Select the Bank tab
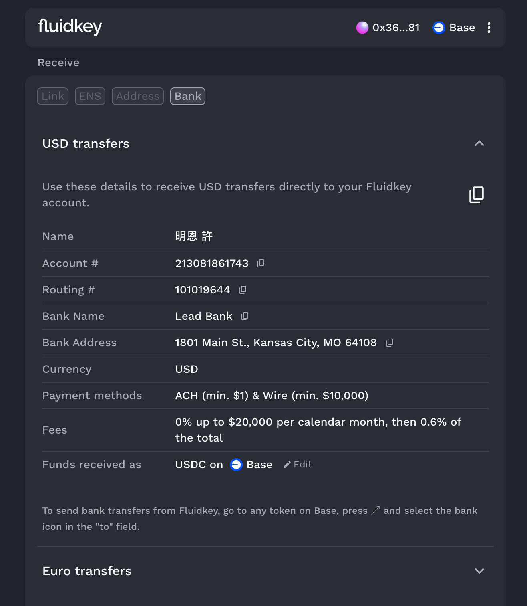This screenshot has width=527, height=606. [187, 96]
